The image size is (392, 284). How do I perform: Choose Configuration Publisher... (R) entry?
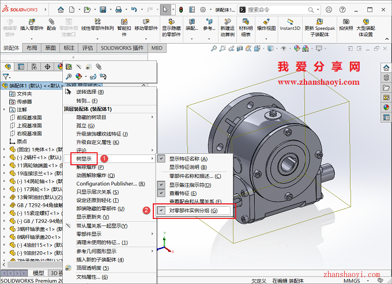click(110, 184)
